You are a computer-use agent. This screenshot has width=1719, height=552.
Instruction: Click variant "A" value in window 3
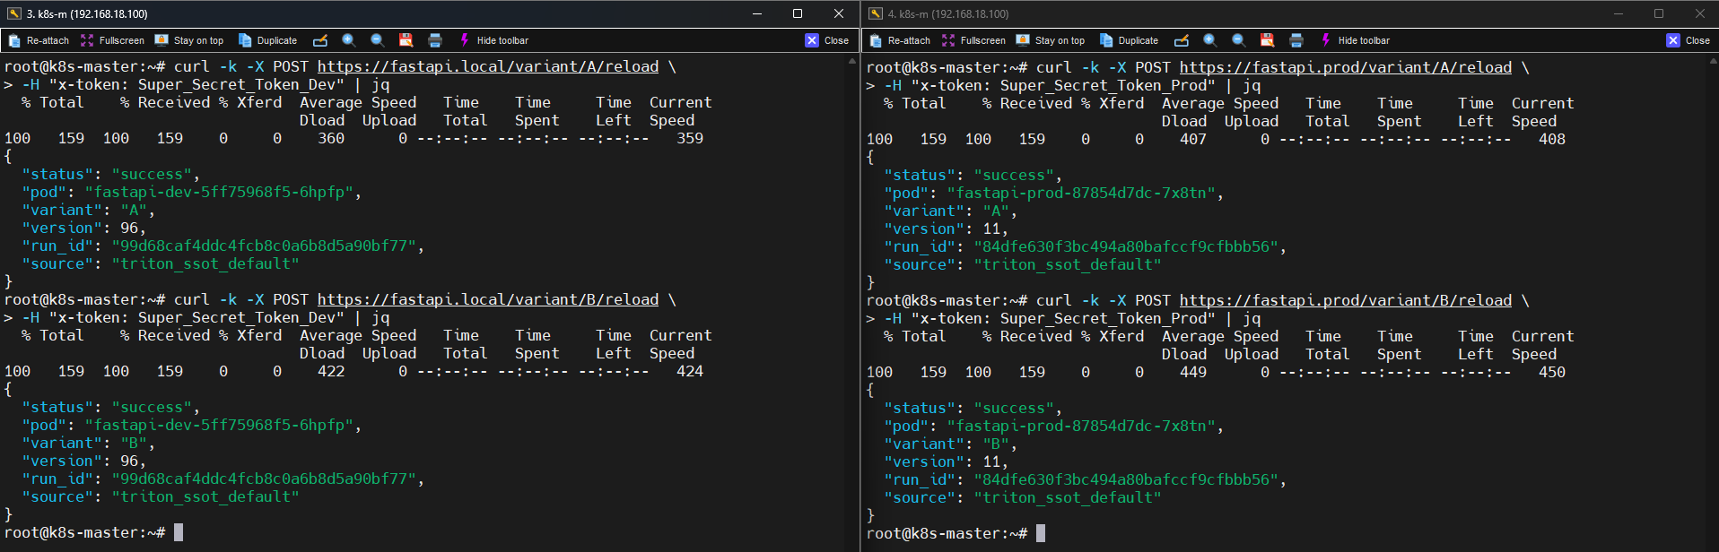coord(134,211)
